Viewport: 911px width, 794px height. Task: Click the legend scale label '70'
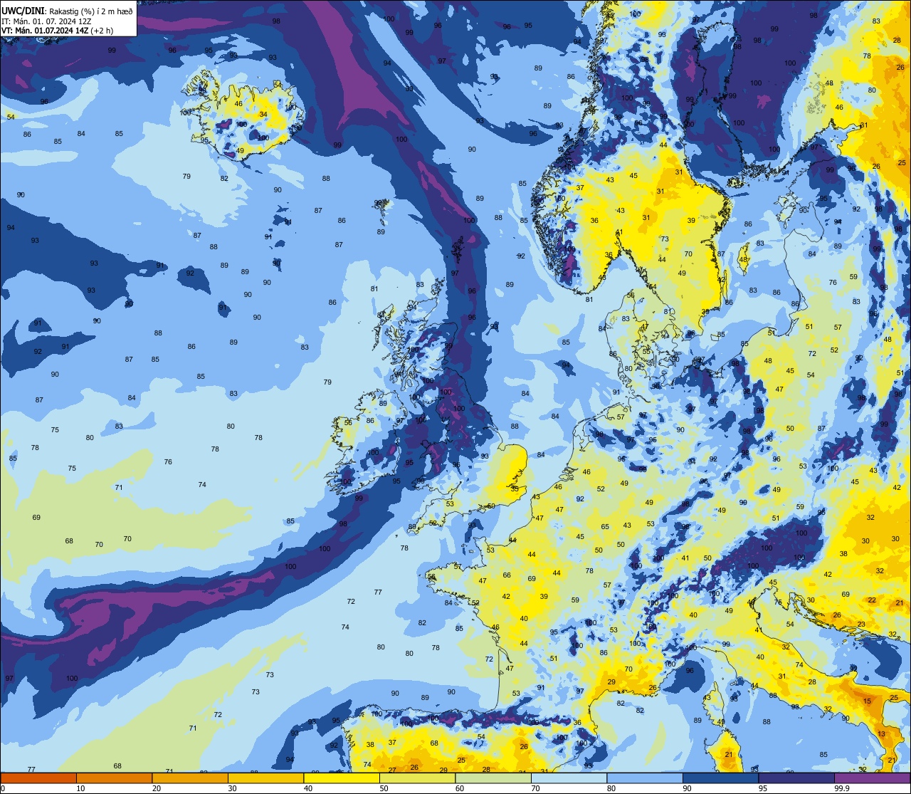pos(535,788)
